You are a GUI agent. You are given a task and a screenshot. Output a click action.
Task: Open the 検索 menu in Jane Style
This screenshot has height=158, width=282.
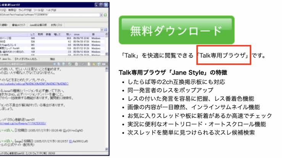click(13, 10)
